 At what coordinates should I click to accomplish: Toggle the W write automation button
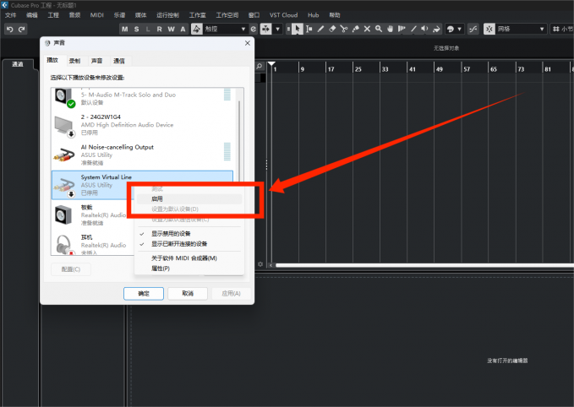(x=172, y=29)
